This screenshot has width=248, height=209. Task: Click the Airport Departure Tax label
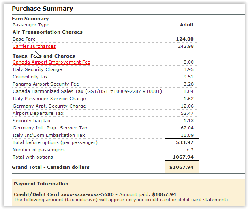[x=38, y=113]
